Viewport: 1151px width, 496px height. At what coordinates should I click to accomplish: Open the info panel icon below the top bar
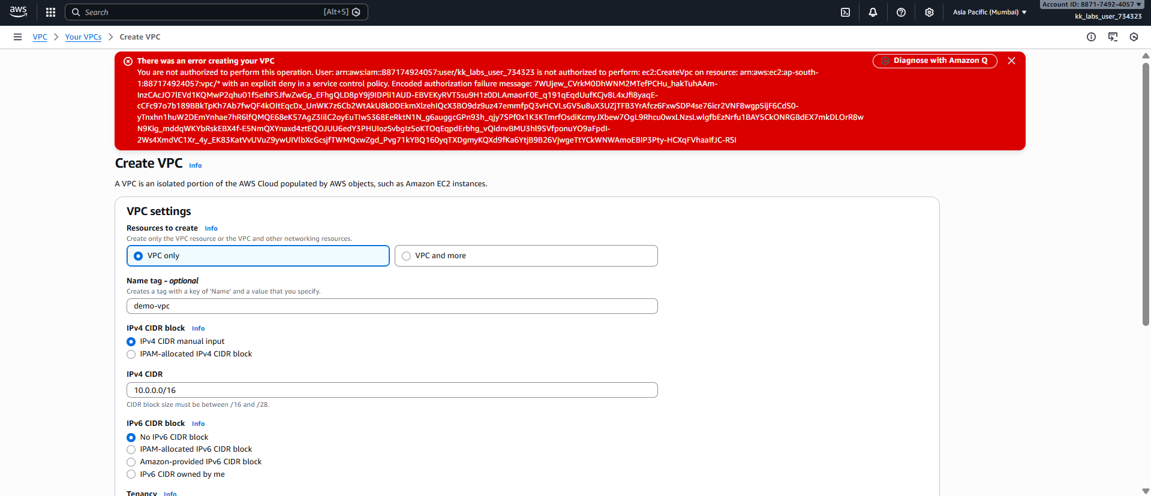(1091, 37)
